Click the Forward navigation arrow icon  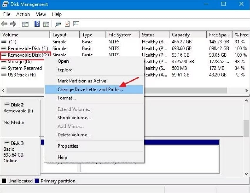click(x=12, y=24)
